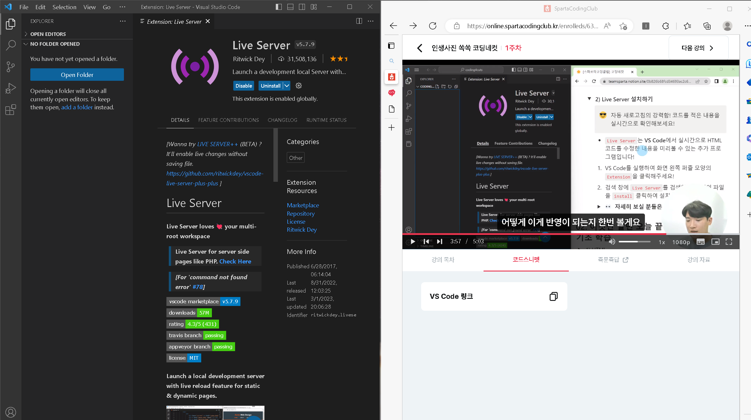The height and width of the screenshot is (420, 751).
Task: Open Run and Debug view in VS Code
Action: [x=11, y=88]
